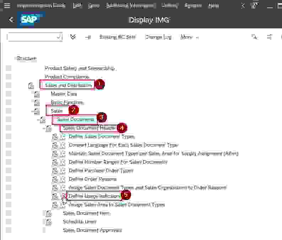The height and width of the screenshot is (240, 282).
Task: Click the SAP back arrow icon
Action: [11, 20]
